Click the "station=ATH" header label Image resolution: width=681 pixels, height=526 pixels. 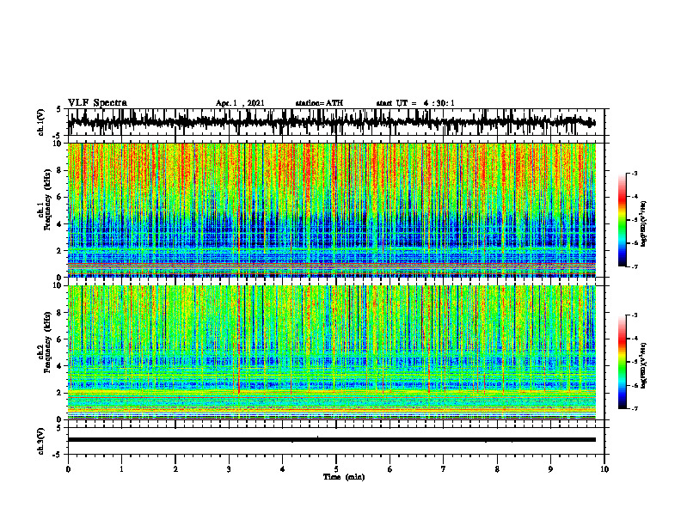(x=319, y=103)
